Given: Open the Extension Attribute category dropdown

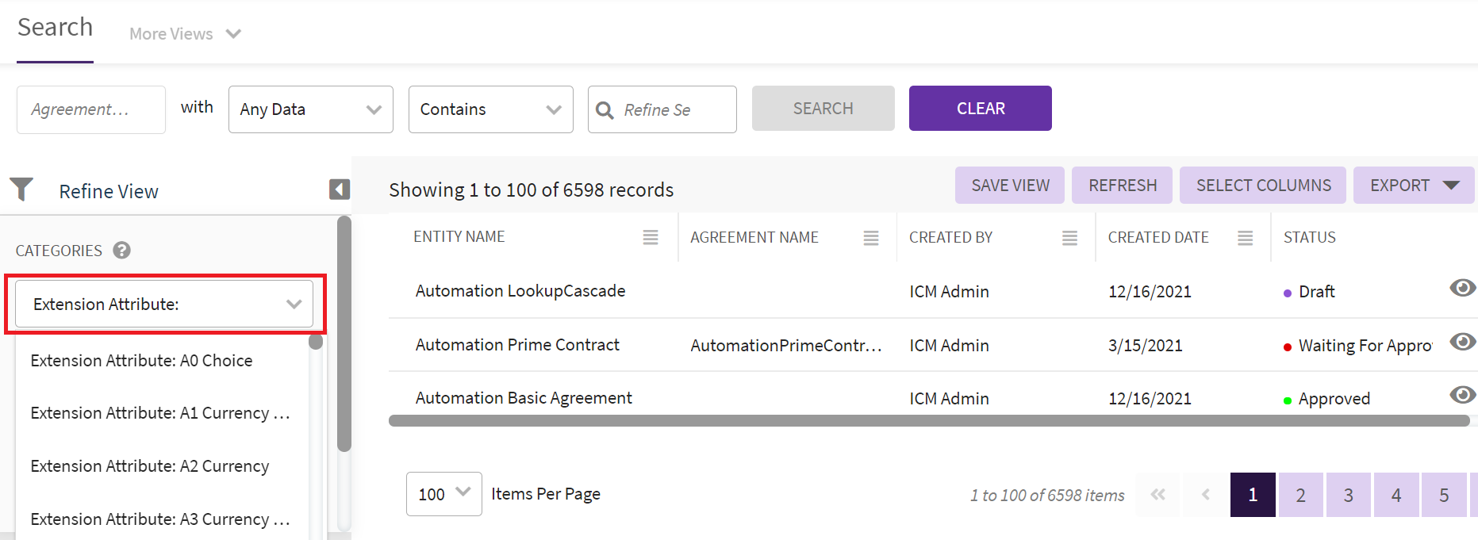Looking at the screenshot, I should pyautogui.click(x=164, y=304).
